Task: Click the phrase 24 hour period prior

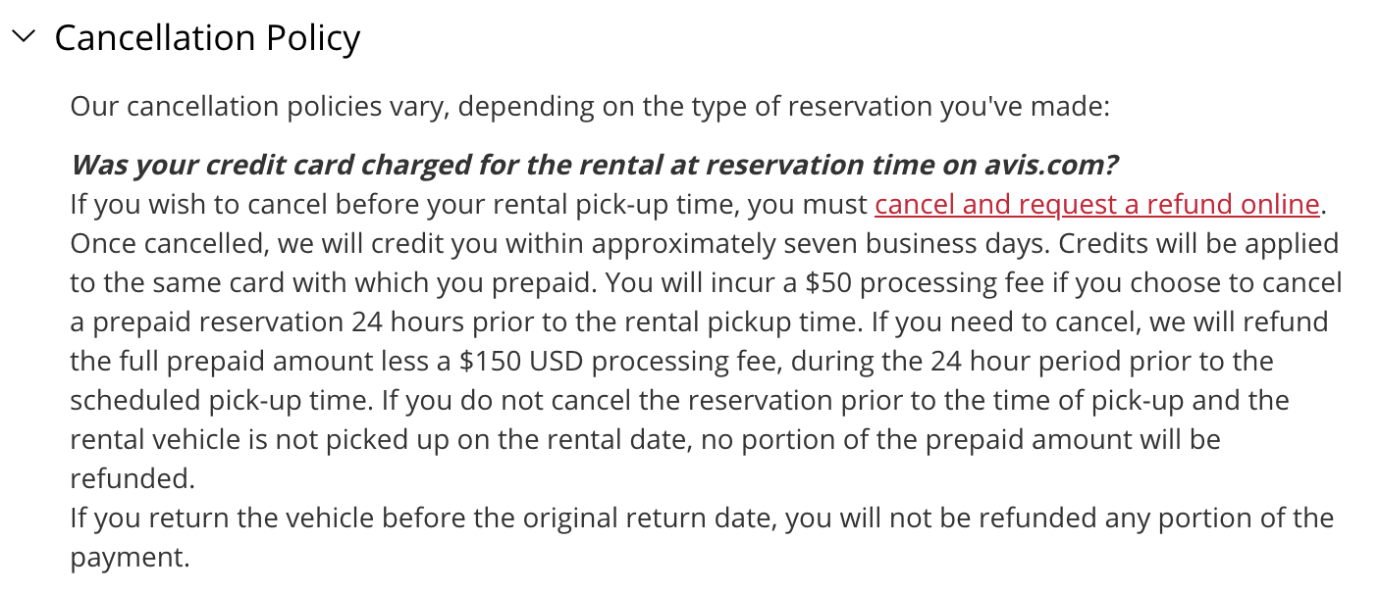Action: tap(1072, 361)
